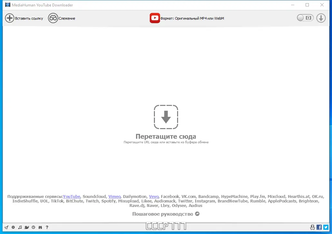332x234 pixels.
Task: Click the cleanup broom icon in the status bar
Action: [6, 227]
